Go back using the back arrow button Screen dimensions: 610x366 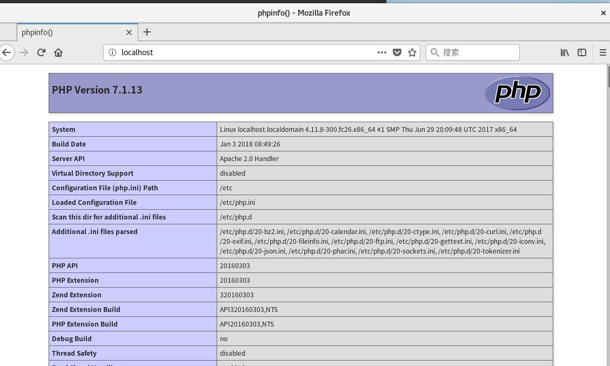[6, 52]
